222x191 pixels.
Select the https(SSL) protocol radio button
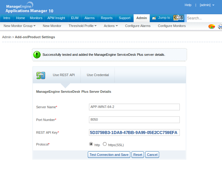coord(105,144)
